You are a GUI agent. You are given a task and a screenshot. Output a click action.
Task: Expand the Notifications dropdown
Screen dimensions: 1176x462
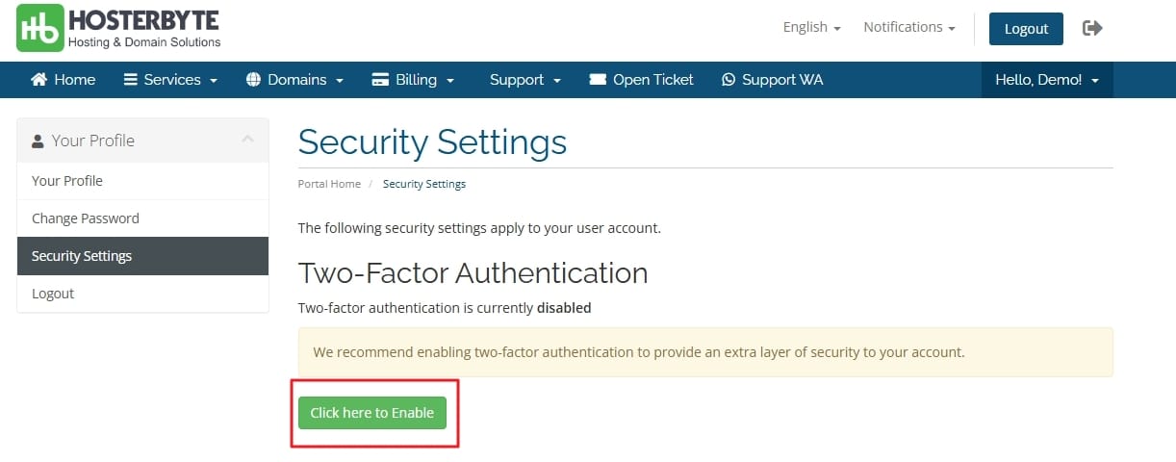[908, 28]
